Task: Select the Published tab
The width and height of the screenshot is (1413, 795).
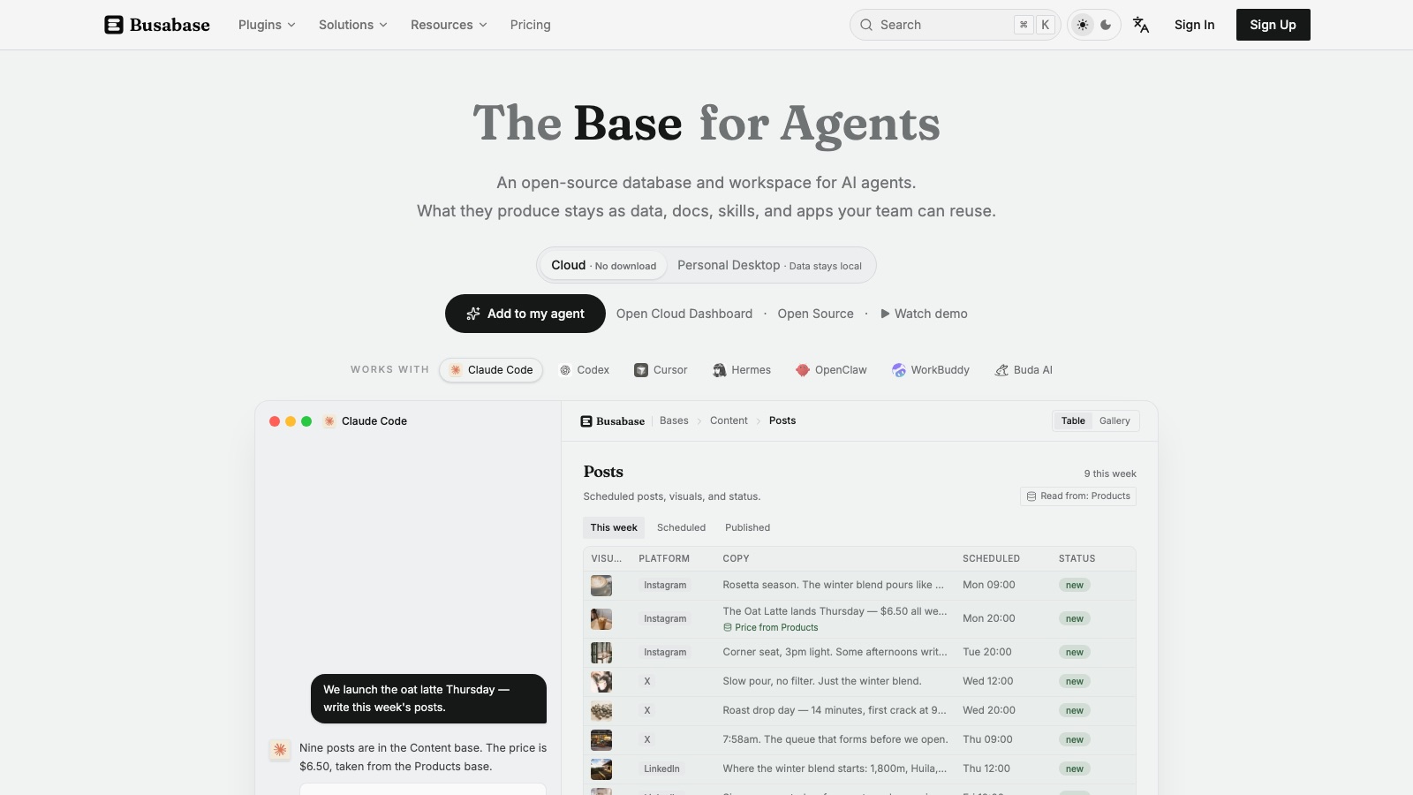Action: pyautogui.click(x=747, y=527)
